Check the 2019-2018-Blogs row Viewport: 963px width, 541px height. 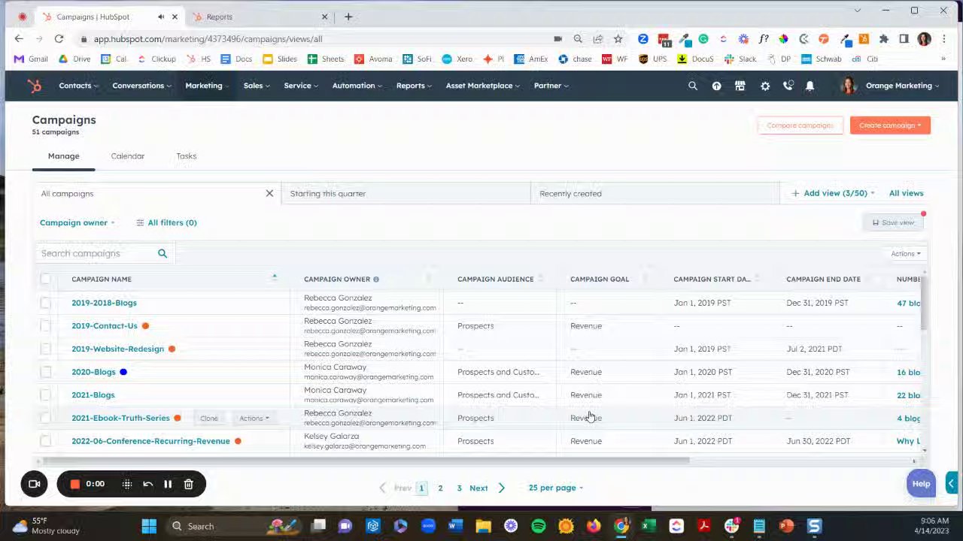(x=46, y=303)
